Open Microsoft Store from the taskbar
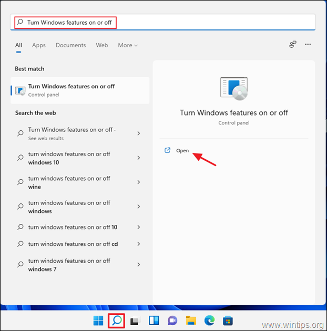The height and width of the screenshot is (331, 327). point(228,320)
